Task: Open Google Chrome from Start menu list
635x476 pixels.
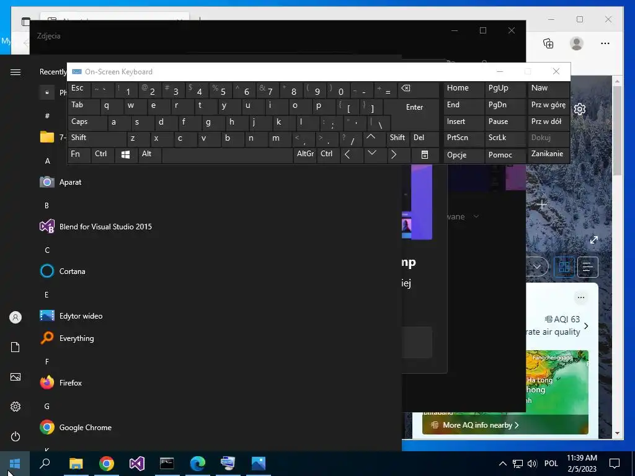Action: [x=76, y=428]
